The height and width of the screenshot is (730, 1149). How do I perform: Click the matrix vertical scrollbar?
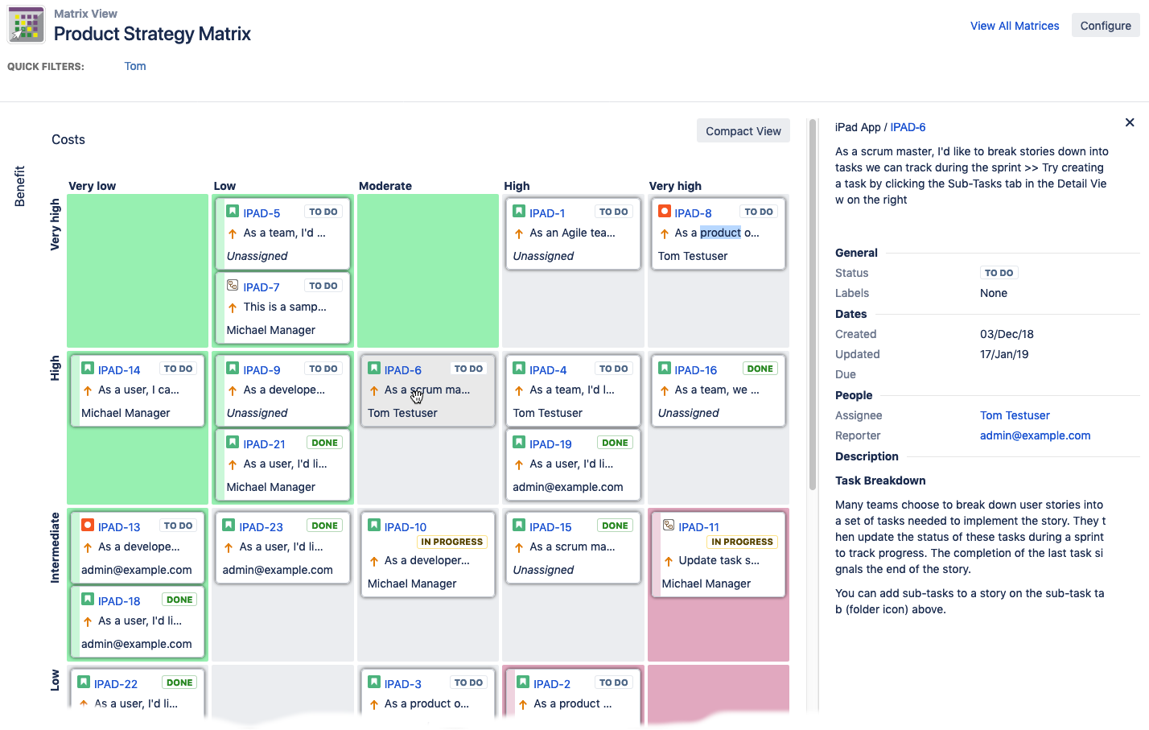coord(813,304)
